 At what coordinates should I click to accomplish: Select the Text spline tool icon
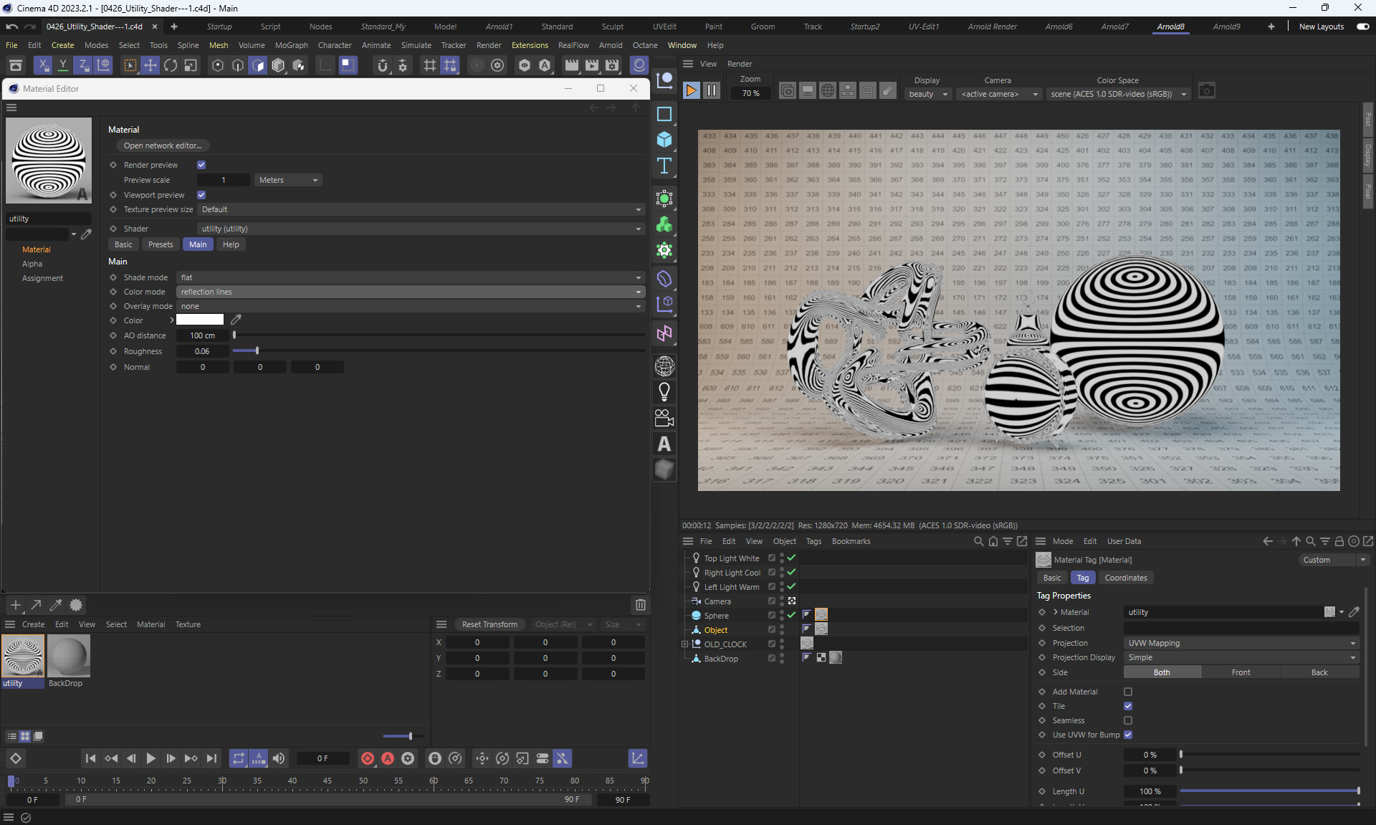point(664,166)
